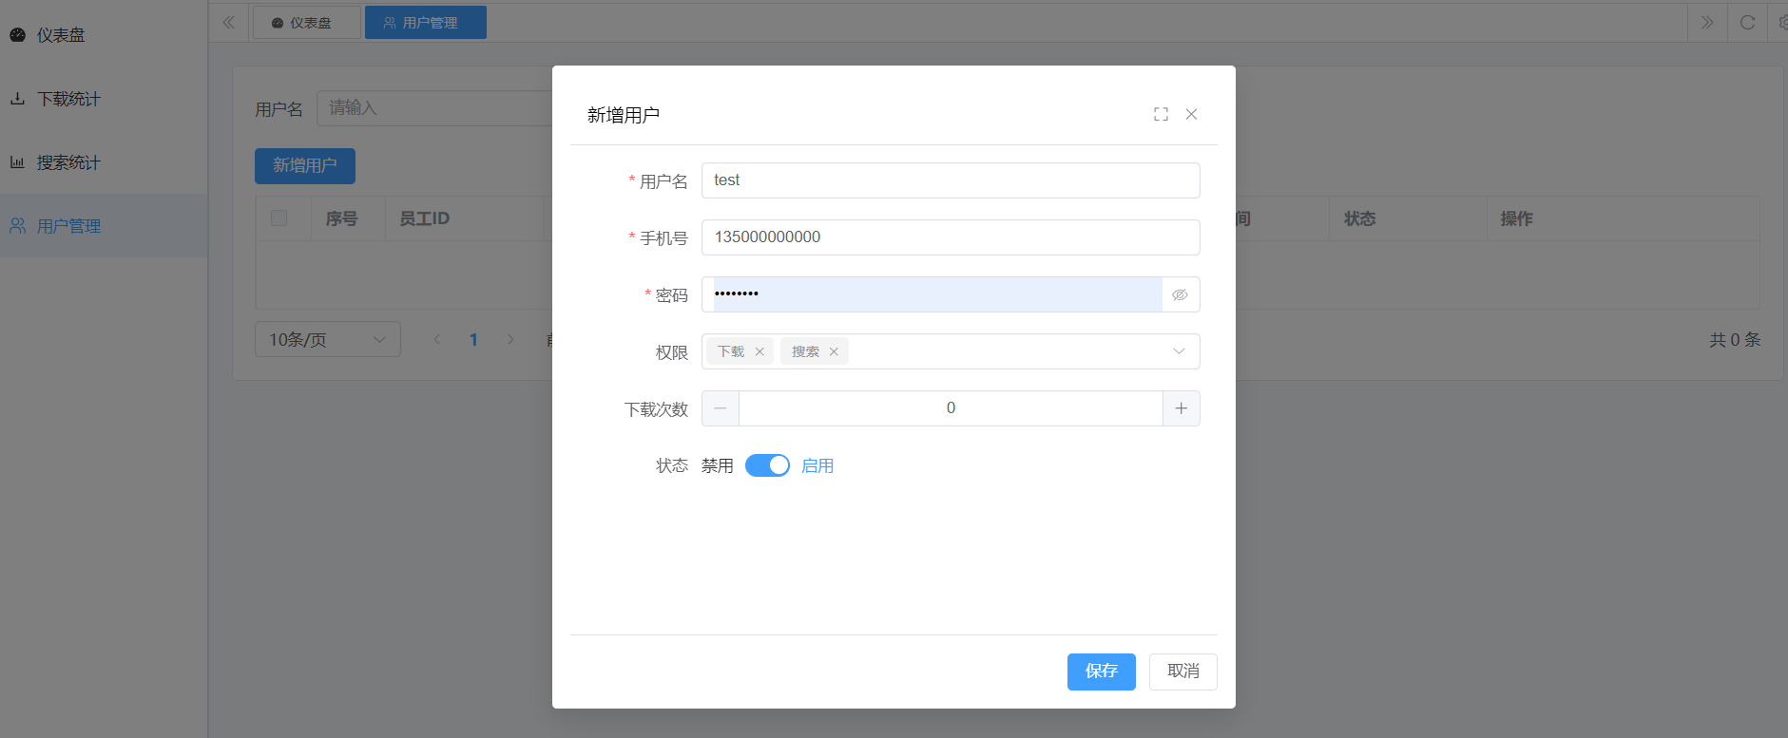The height and width of the screenshot is (738, 1788).
Task: Click the 下载次数 number field
Action: point(951,408)
